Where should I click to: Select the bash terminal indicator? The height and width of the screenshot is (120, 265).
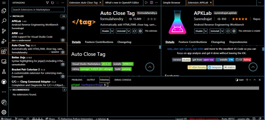240,80
